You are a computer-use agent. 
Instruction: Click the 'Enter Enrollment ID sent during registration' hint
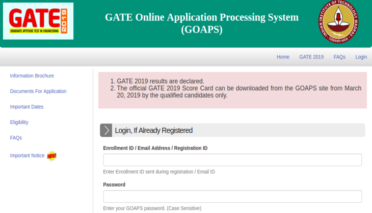159,172
